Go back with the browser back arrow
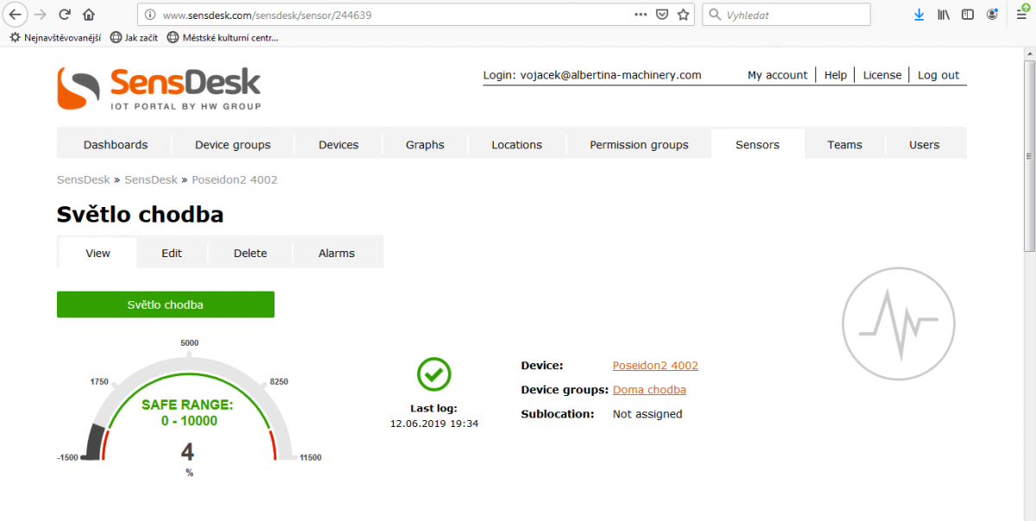The width and height of the screenshot is (1036, 521). click(x=16, y=15)
